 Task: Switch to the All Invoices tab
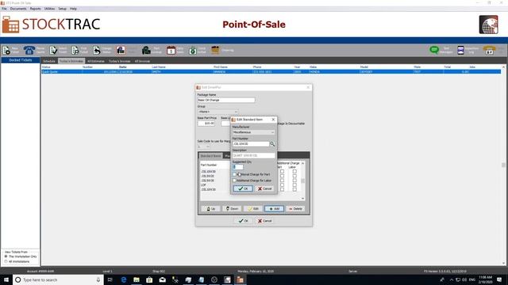click(142, 61)
